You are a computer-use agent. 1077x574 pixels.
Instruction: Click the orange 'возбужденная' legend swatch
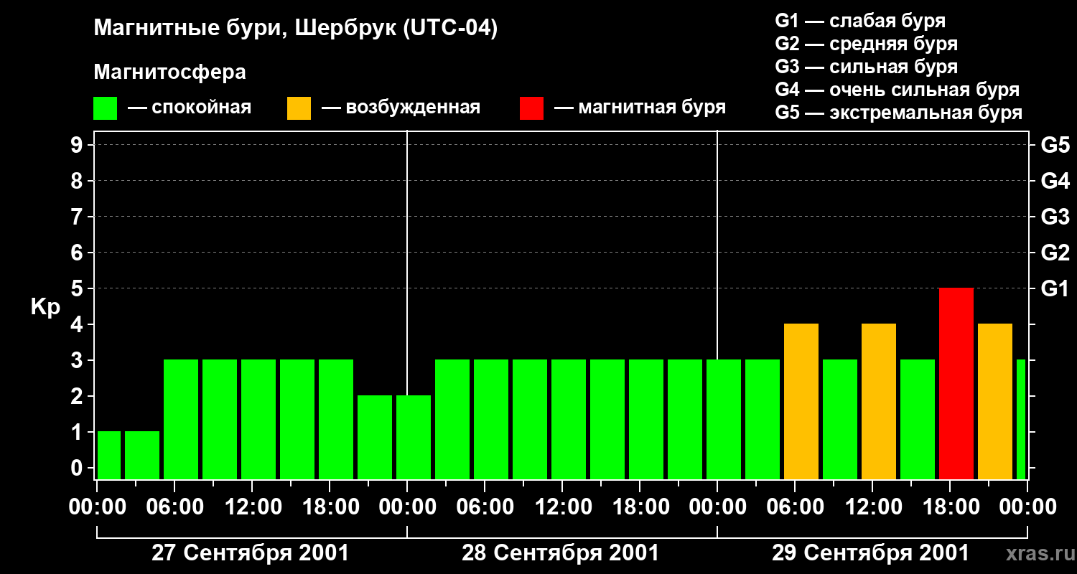[299, 108]
